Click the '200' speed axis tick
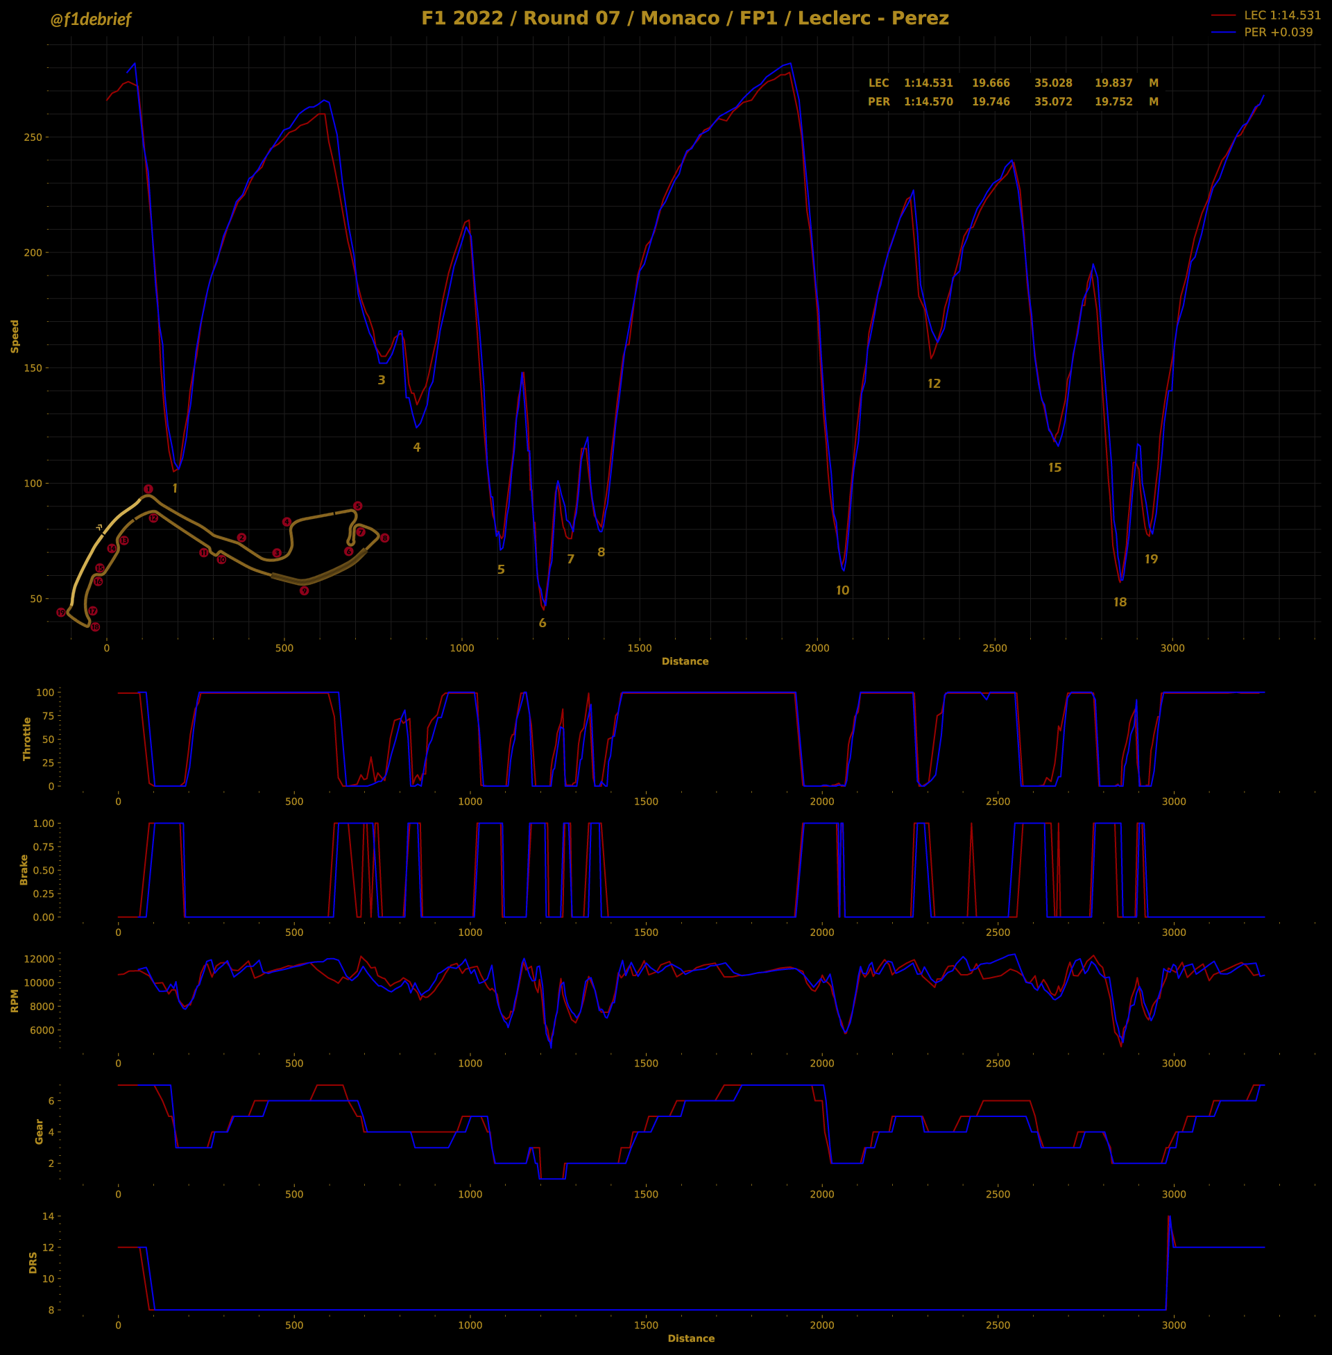The width and height of the screenshot is (1332, 1355). pyautogui.click(x=33, y=253)
